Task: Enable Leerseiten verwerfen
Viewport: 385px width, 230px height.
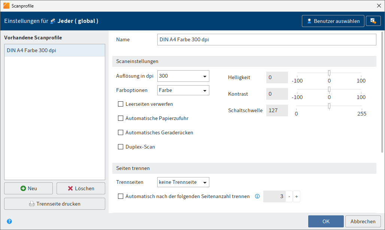Action: coord(120,104)
